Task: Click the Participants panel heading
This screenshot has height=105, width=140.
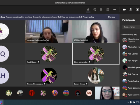Action: [129, 20]
